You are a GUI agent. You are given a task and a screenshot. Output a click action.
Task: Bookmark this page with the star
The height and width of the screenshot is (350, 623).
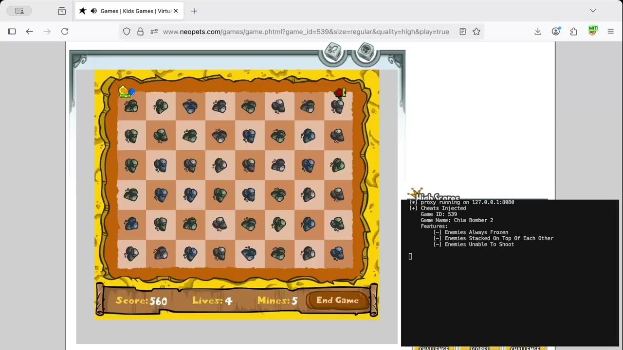[x=476, y=32]
